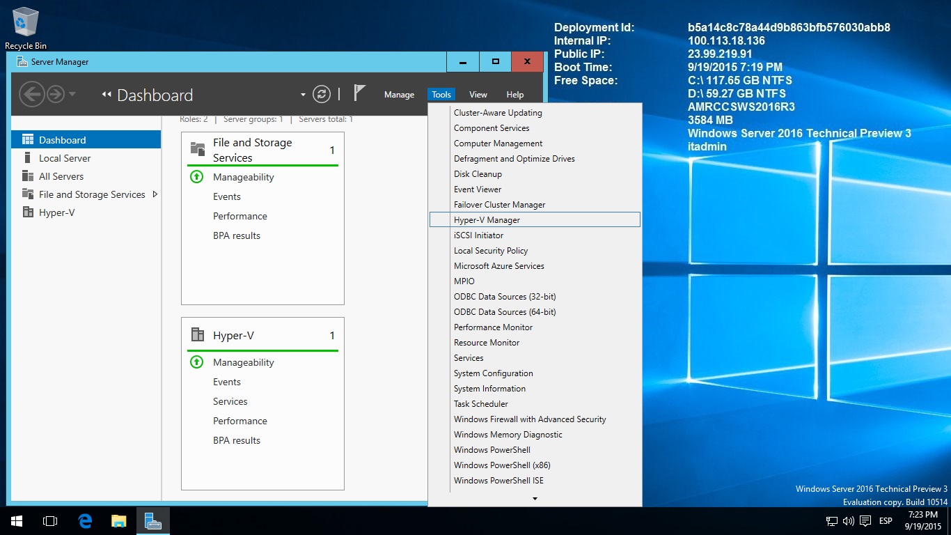Viewport: 951px width, 535px height.
Task: Click Manageability under Hyper-V tile
Action: click(243, 362)
